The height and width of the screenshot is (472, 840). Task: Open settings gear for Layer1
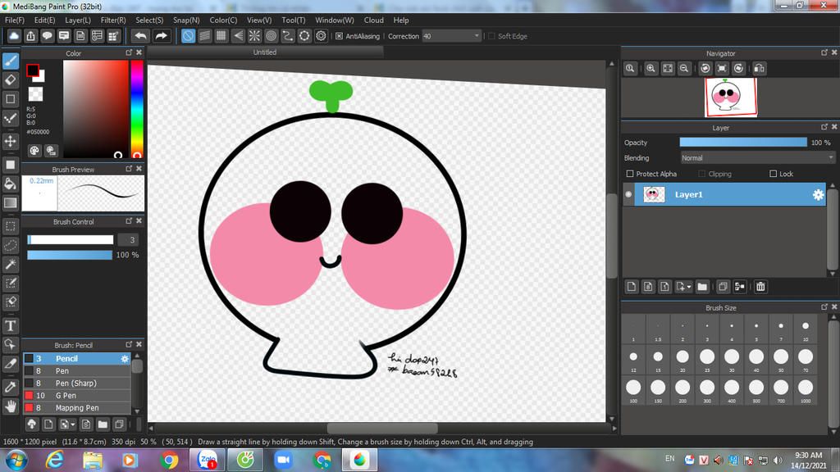click(x=818, y=195)
